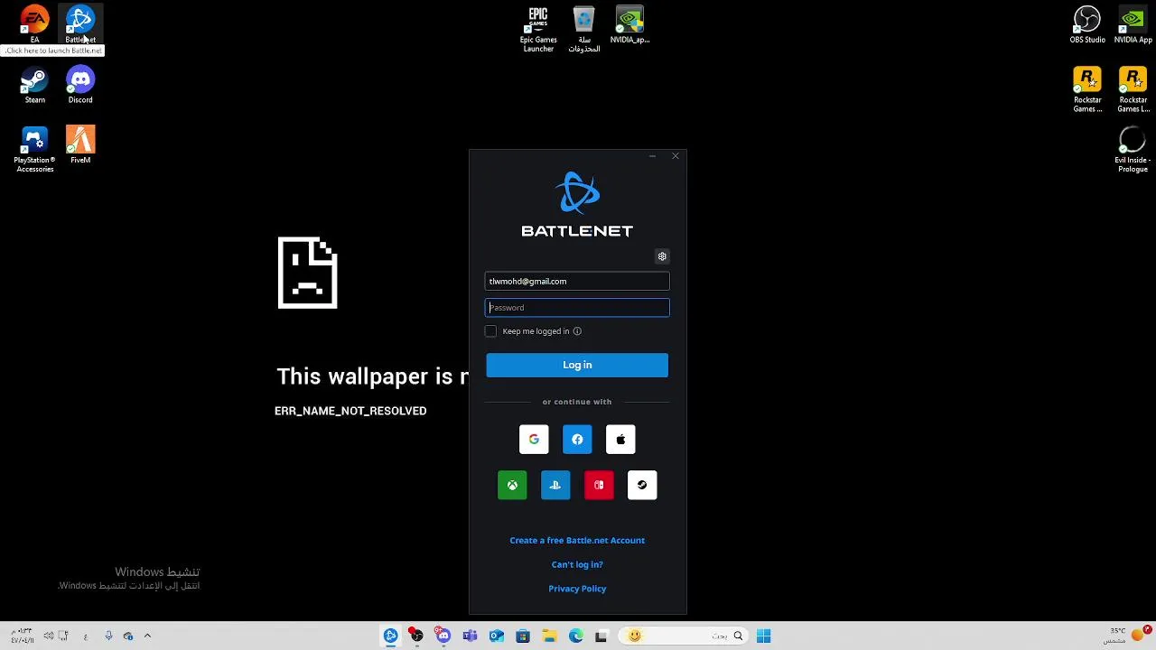The width and height of the screenshot is (1156, 650).
Task: Select the Battle.net desktop shortcut
Action: coord(80,24)
